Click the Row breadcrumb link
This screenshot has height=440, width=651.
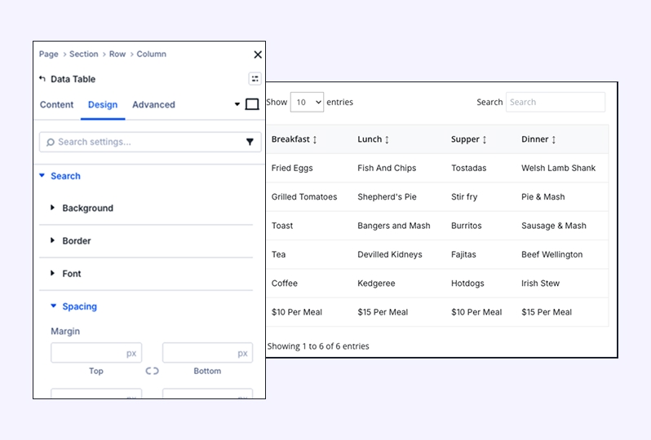coord(117,55)
